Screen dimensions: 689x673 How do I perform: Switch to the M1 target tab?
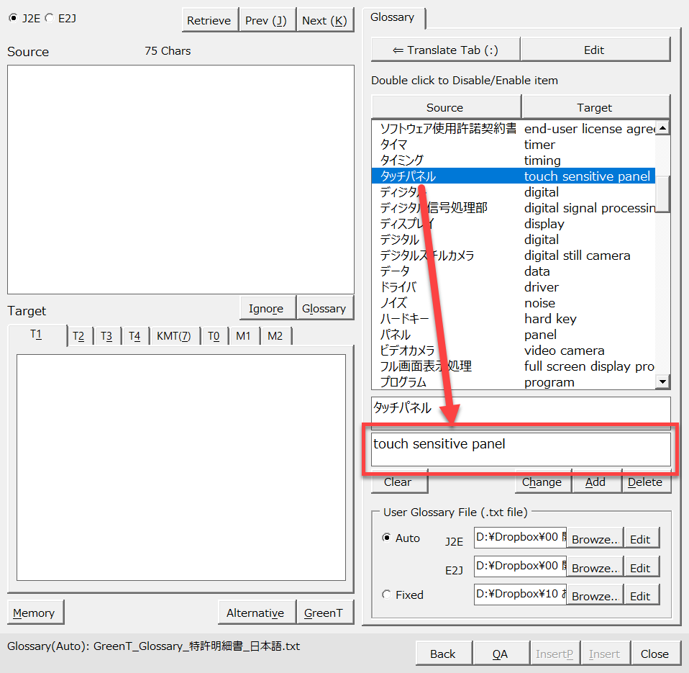(243, 336)
